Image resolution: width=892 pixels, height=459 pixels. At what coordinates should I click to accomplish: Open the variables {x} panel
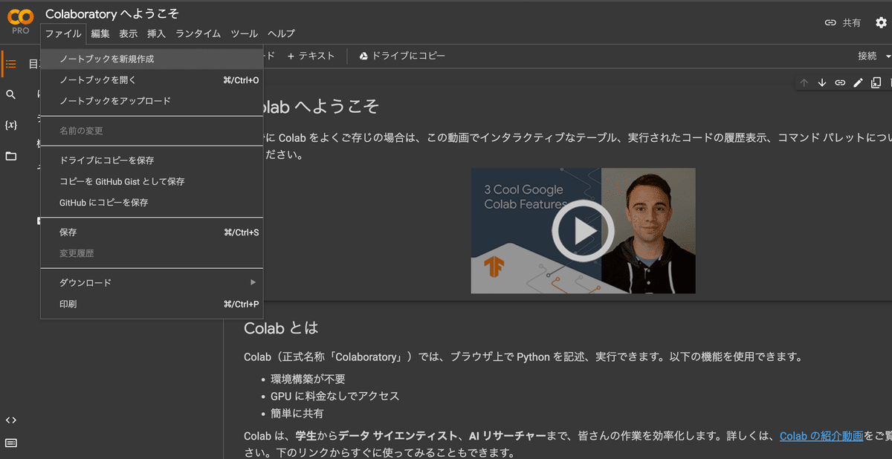[11, 125]
